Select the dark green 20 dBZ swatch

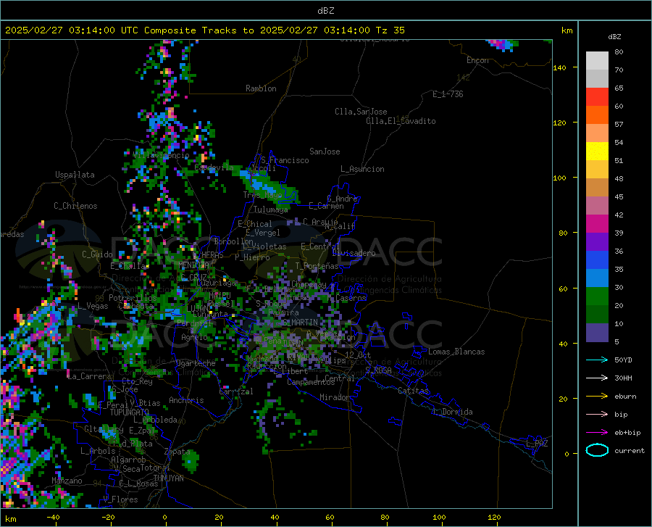pos(597,315)
